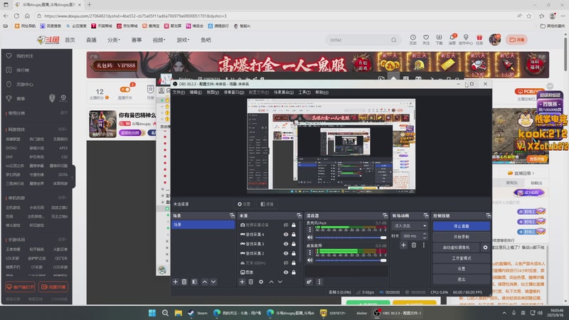Open the transition type dropdown
This screenshot has width=569, height=320.
(x=410, y=225)
